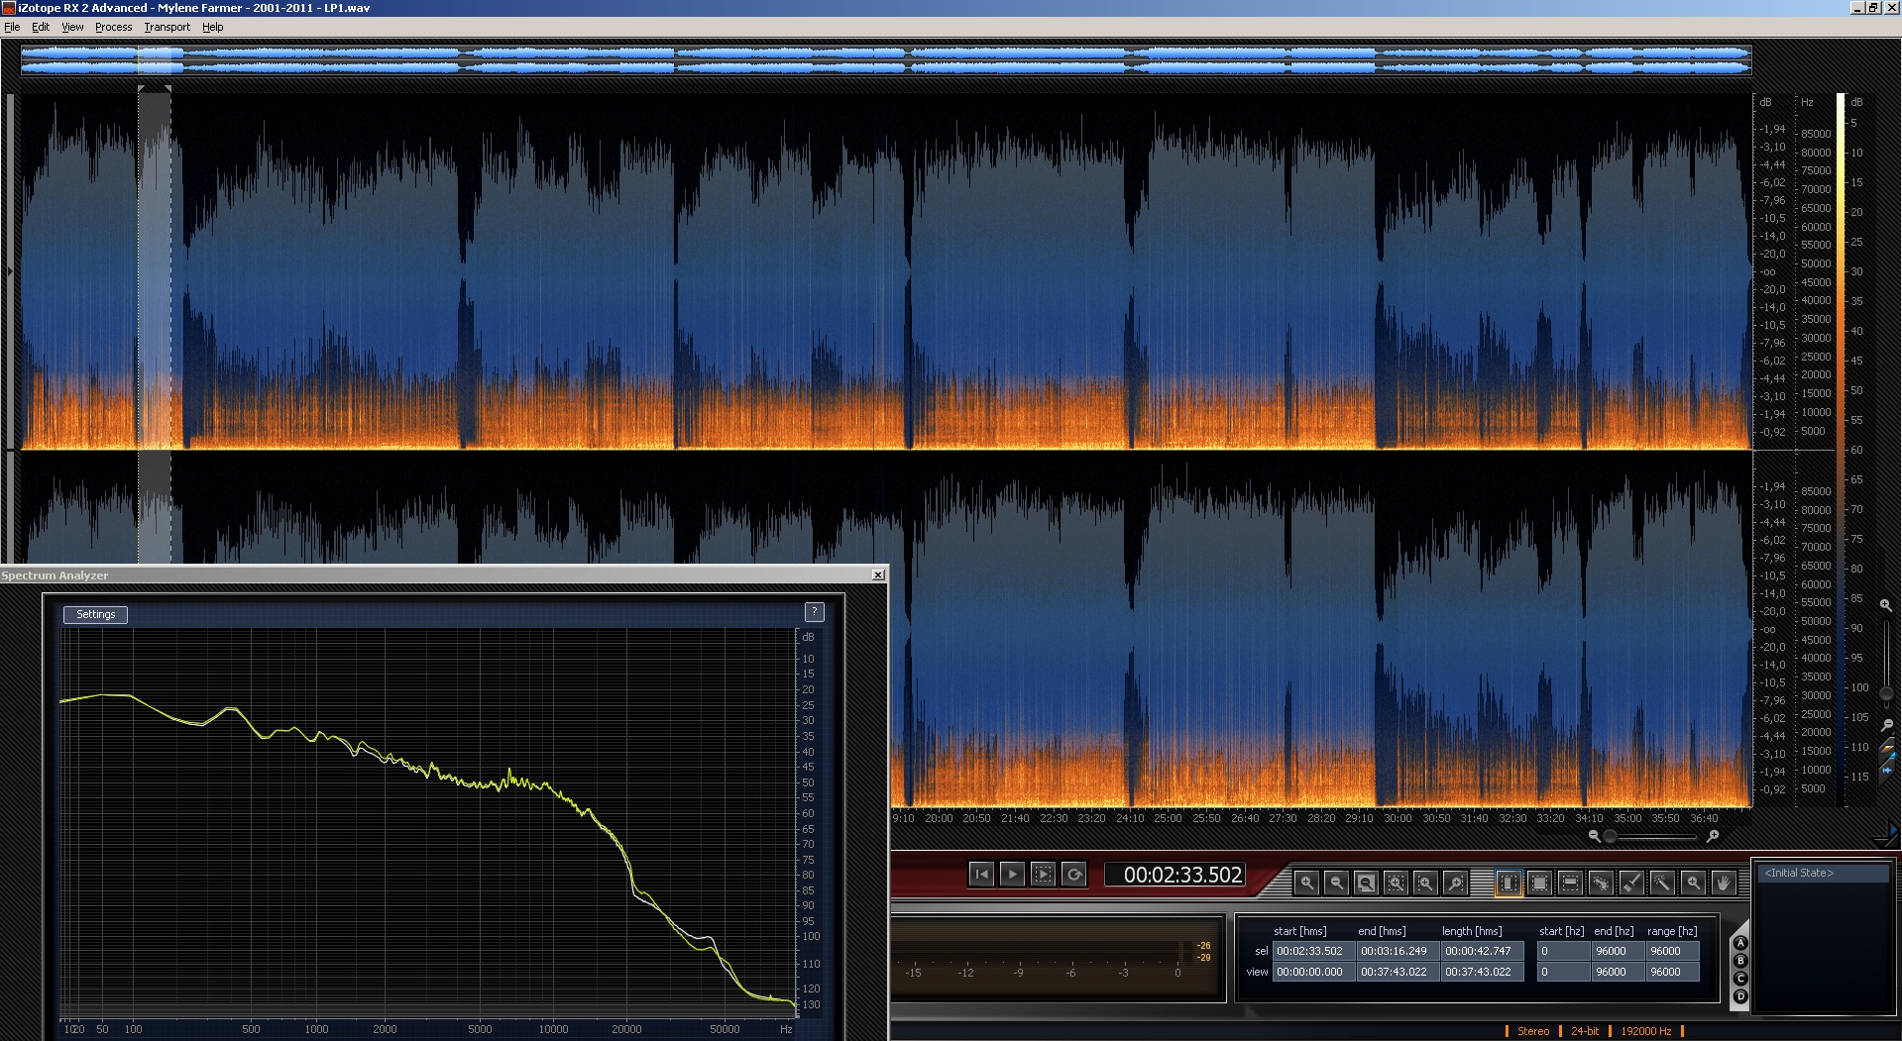Viewport: 1902px width, 1041px height.
Task: Open the Transport menu
Action: (167, 27)
